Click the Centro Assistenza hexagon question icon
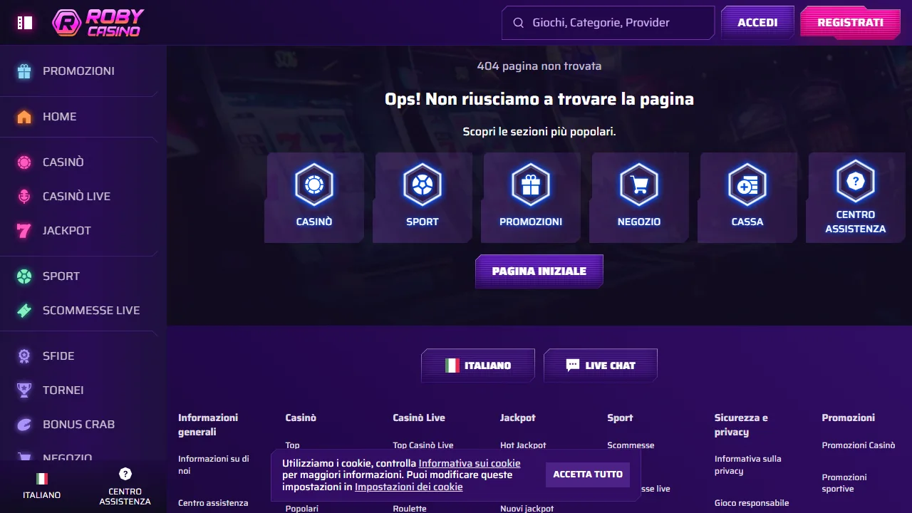The height and width of the screenshot is (513, 912). pyautogui.click(x=856, y=181)
